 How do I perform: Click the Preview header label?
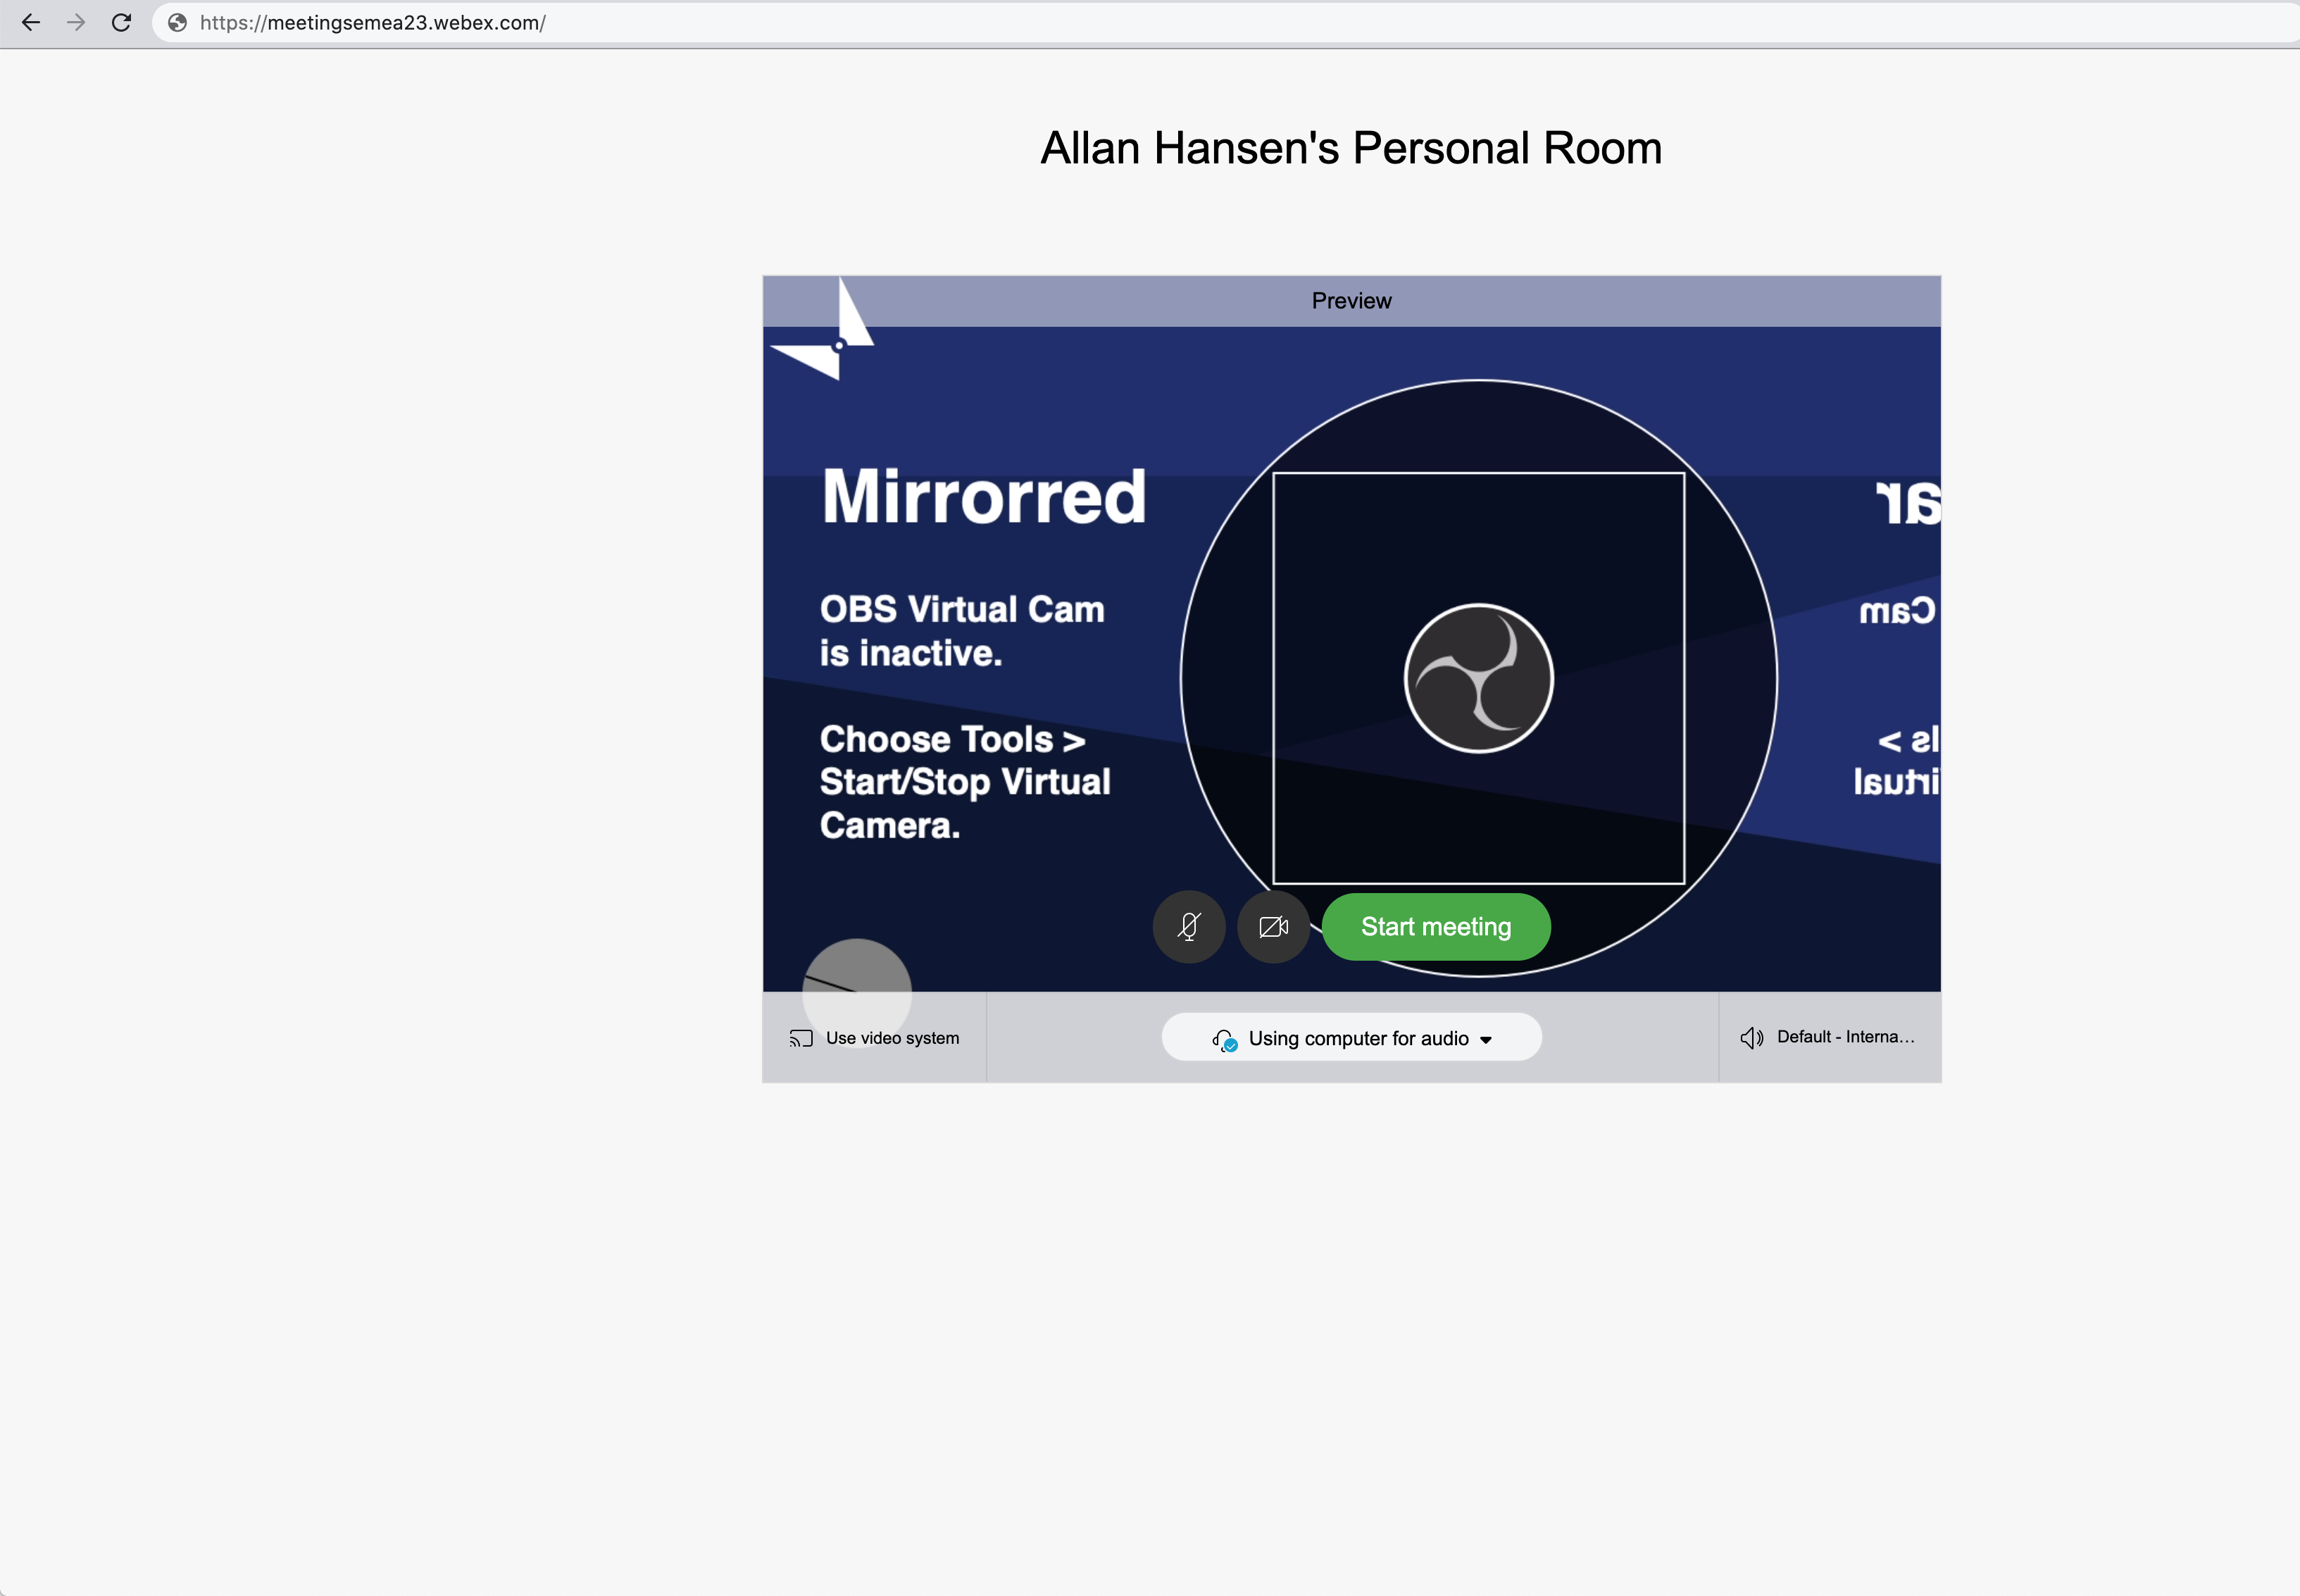coord(1351,301)
